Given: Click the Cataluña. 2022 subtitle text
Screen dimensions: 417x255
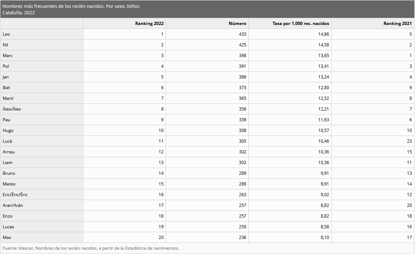Looking at the screenshot, I should pos(19,13).
